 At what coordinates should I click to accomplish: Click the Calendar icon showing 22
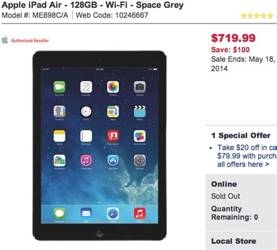click(86, 87)
